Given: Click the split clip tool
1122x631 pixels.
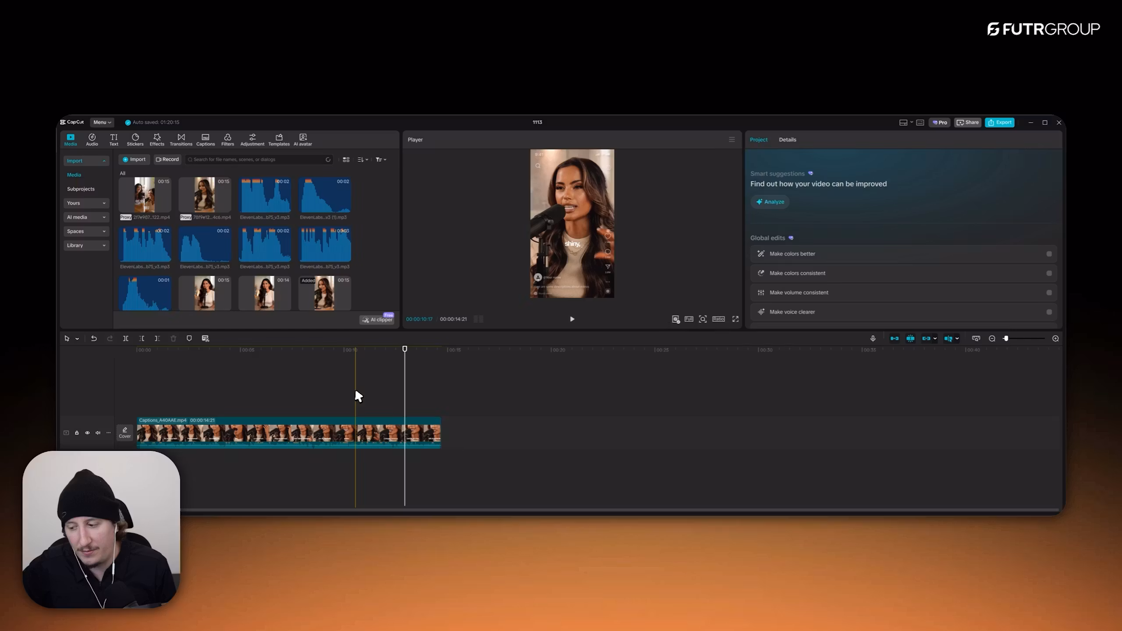Looking at the screenshot, I should pos(125,338).
